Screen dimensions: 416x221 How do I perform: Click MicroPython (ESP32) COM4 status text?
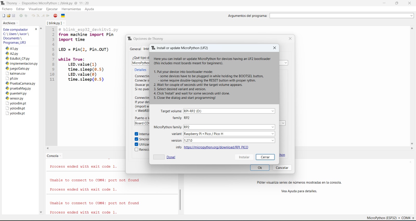(388, 218)
